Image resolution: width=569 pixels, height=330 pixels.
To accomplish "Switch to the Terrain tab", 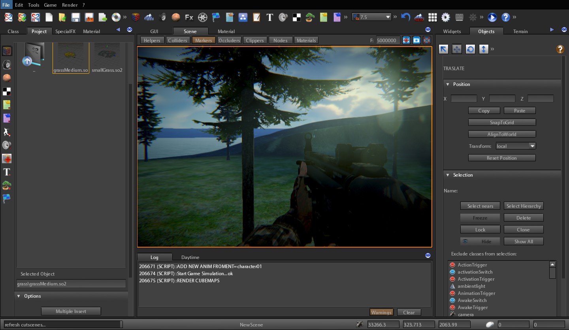I will (520, 31).
